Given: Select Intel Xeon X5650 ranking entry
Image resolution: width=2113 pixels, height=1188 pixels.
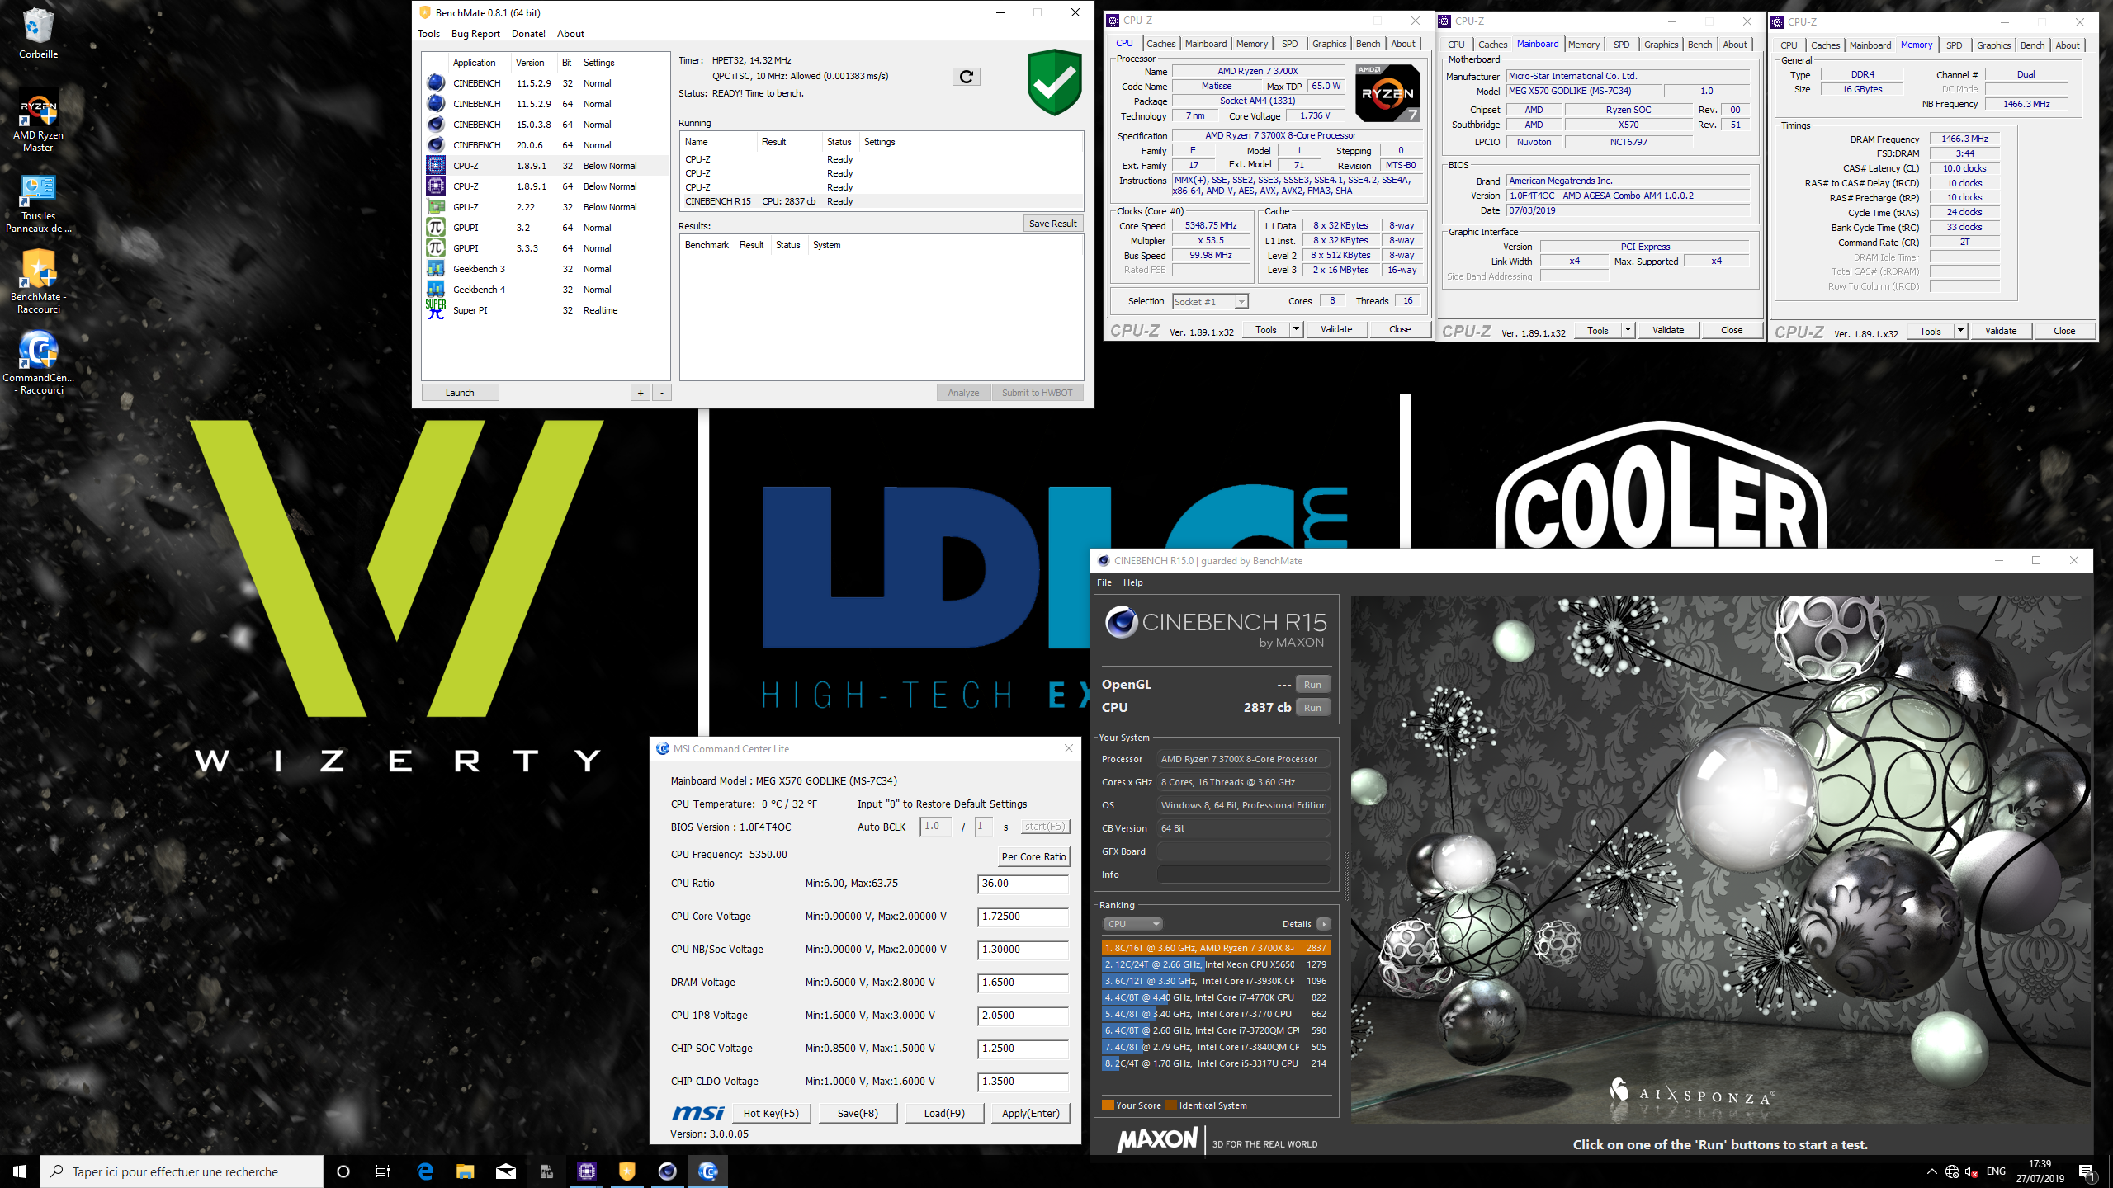Looking at the screenshot, I should point(1216,964).
